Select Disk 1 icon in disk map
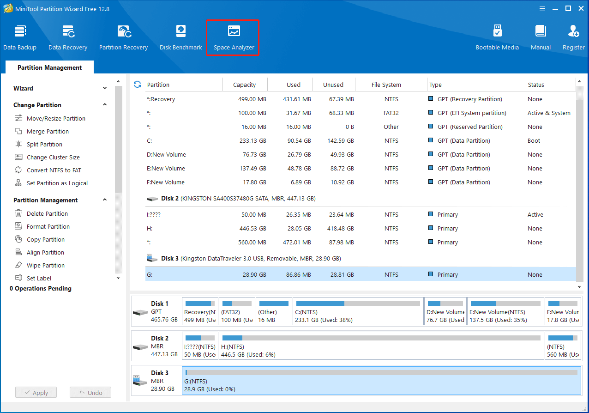The width and height of the screenshot is (589, 413). [x=140, y=312]
